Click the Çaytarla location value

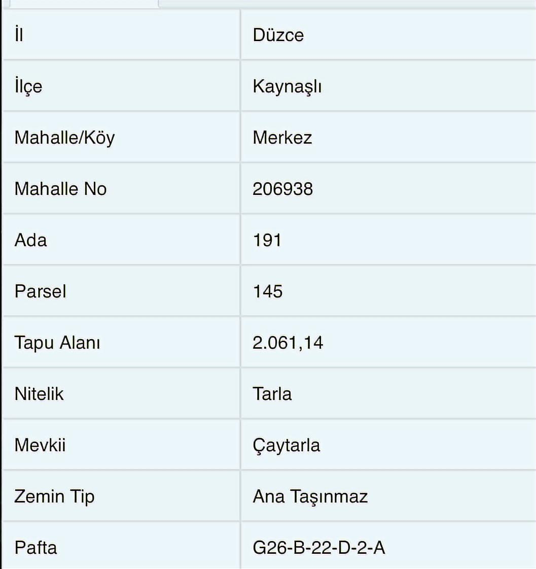pos(287,445)
